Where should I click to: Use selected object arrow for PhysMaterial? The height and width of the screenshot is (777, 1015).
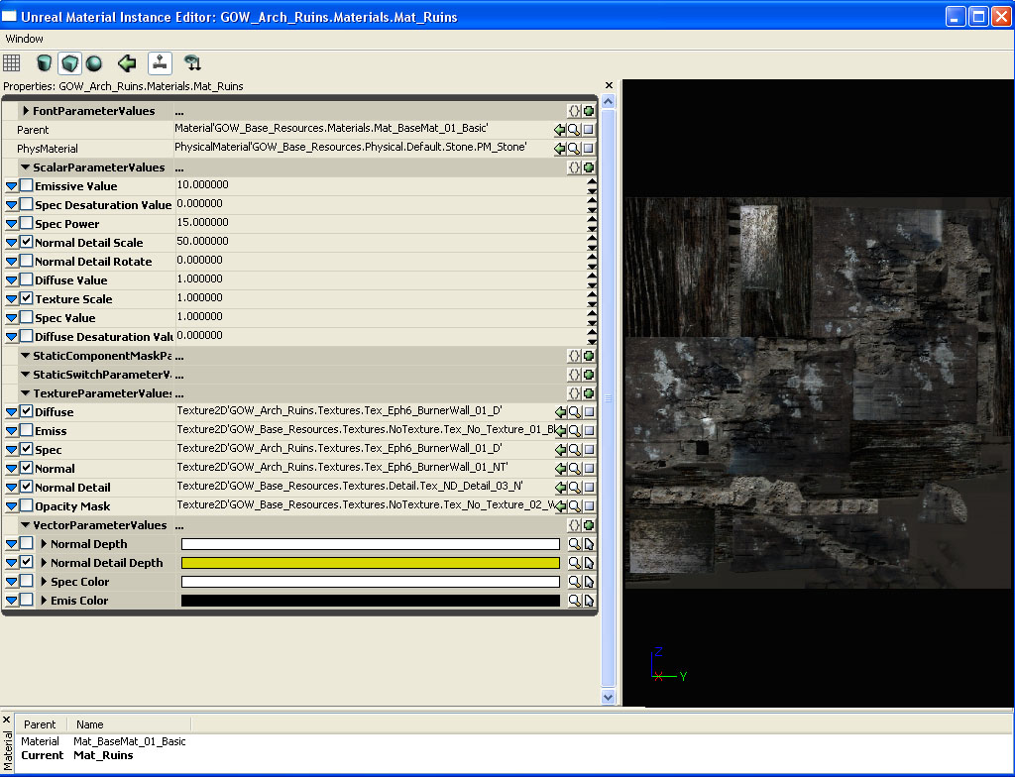coord(560,149)
